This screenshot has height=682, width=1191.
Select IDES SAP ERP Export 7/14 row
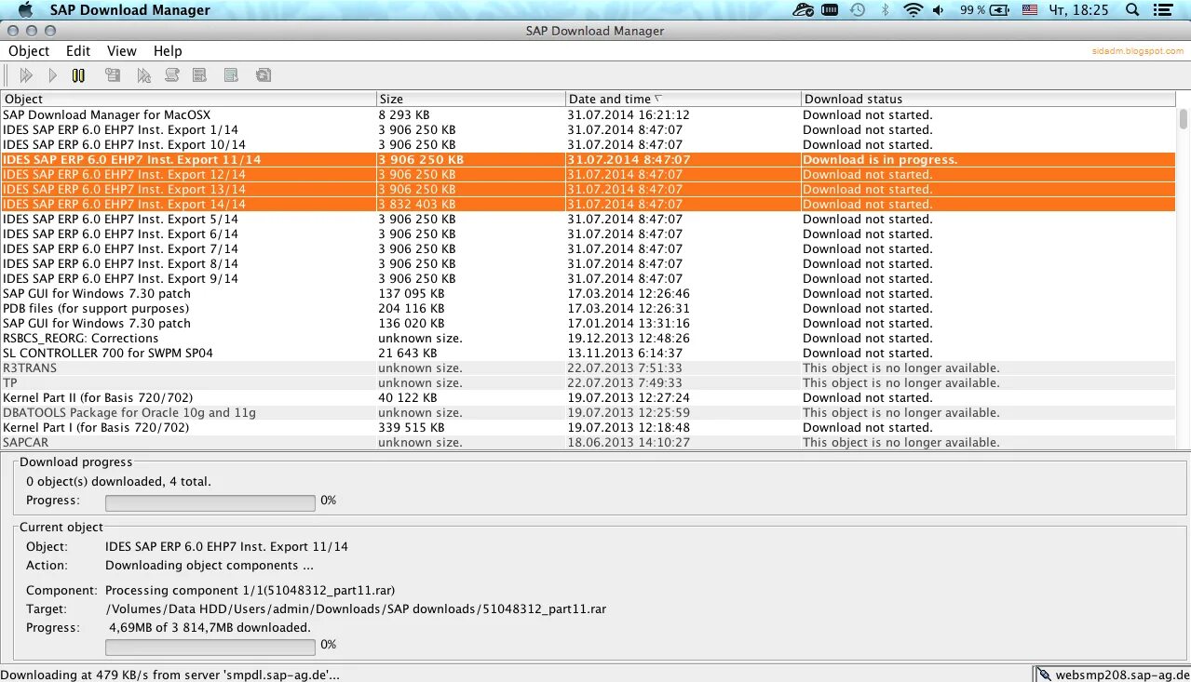[x=588, y=249]
